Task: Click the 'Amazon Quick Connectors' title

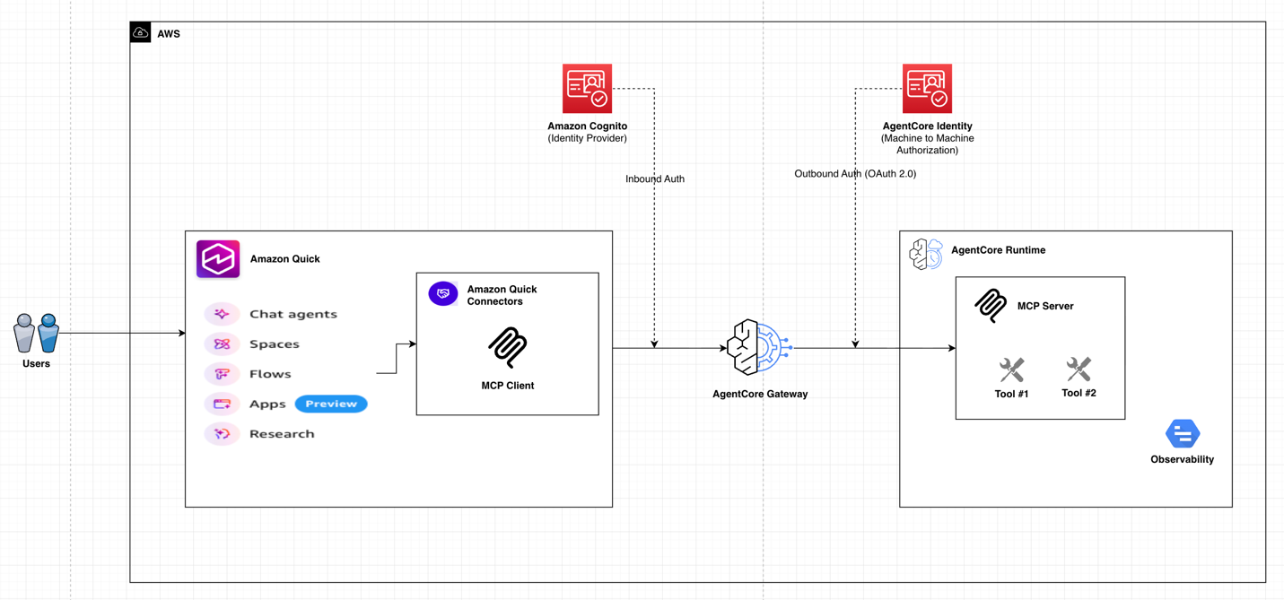Action: [x=502, y=295]
